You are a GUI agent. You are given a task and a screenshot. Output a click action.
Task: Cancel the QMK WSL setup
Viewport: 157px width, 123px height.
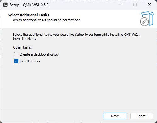coord(142,116)
